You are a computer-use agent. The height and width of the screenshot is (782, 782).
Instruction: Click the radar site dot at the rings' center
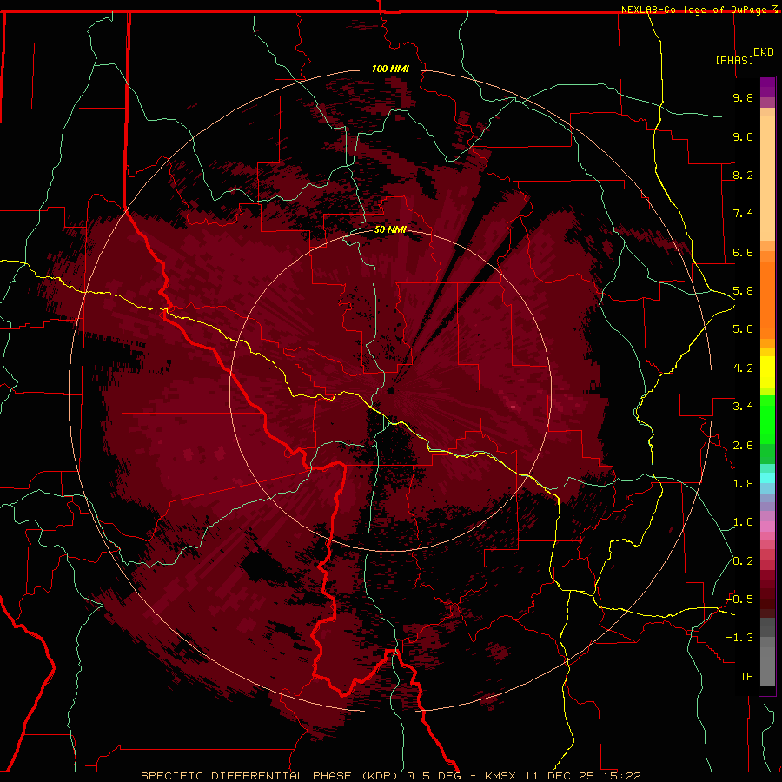(390, 390)
